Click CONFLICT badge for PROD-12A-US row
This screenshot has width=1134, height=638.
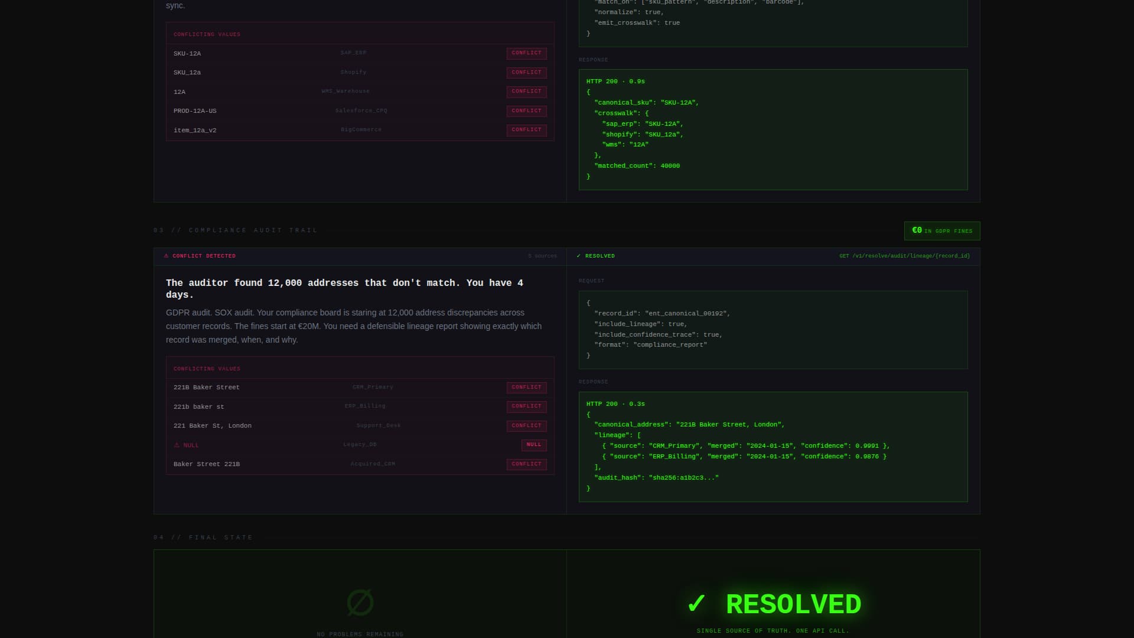(526, 111)
